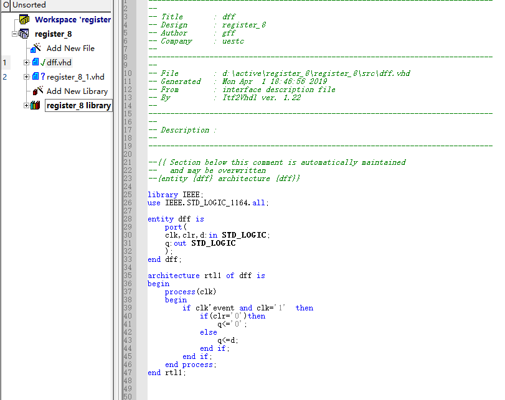Click the green check mark next to dff.vhd
Screen dimensions: 505x400
click(43, 62)
